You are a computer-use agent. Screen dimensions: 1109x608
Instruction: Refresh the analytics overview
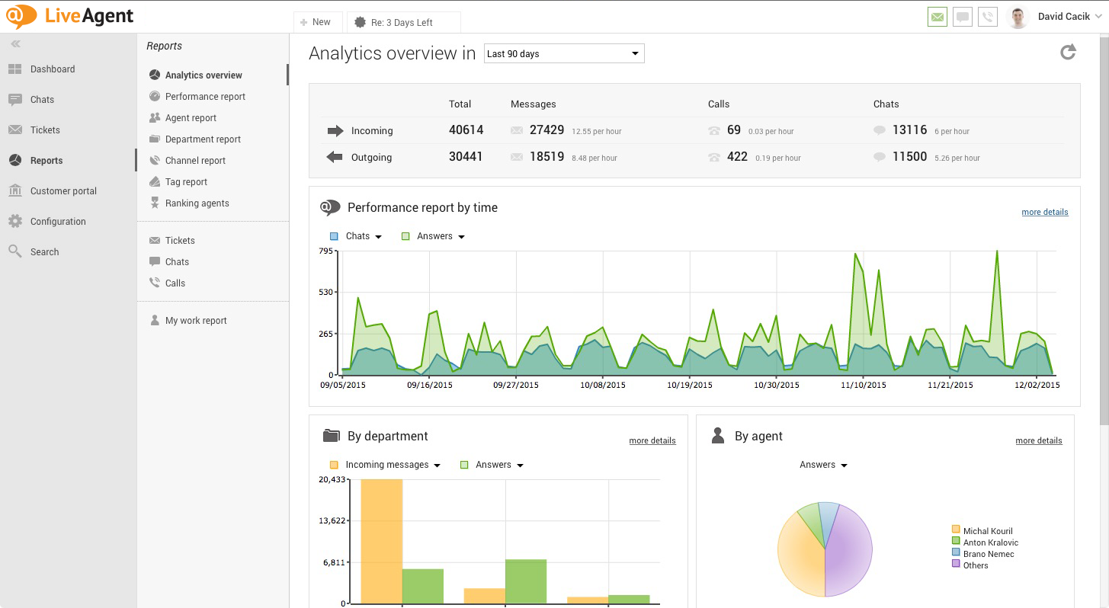(1068, 51)
